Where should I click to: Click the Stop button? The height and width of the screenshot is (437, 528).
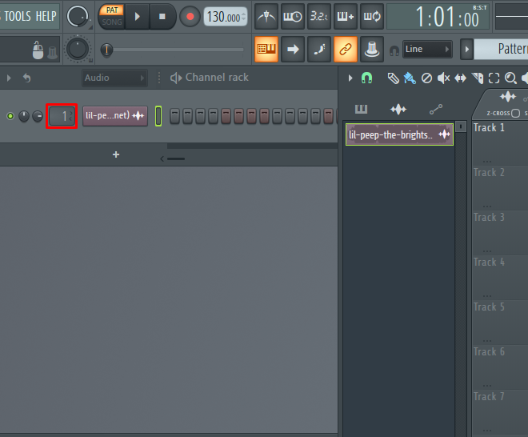point(162,16)
